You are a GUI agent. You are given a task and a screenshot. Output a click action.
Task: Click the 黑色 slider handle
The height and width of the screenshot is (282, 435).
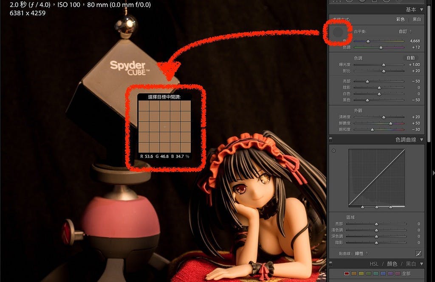pyautogui.click(x=367, y=100)
